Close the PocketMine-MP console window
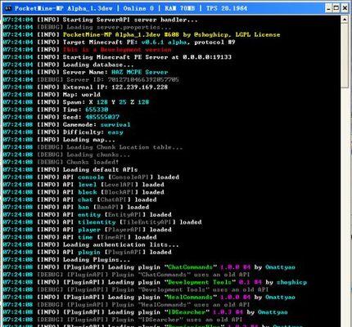352x327 pixels. tap(345, 8)
